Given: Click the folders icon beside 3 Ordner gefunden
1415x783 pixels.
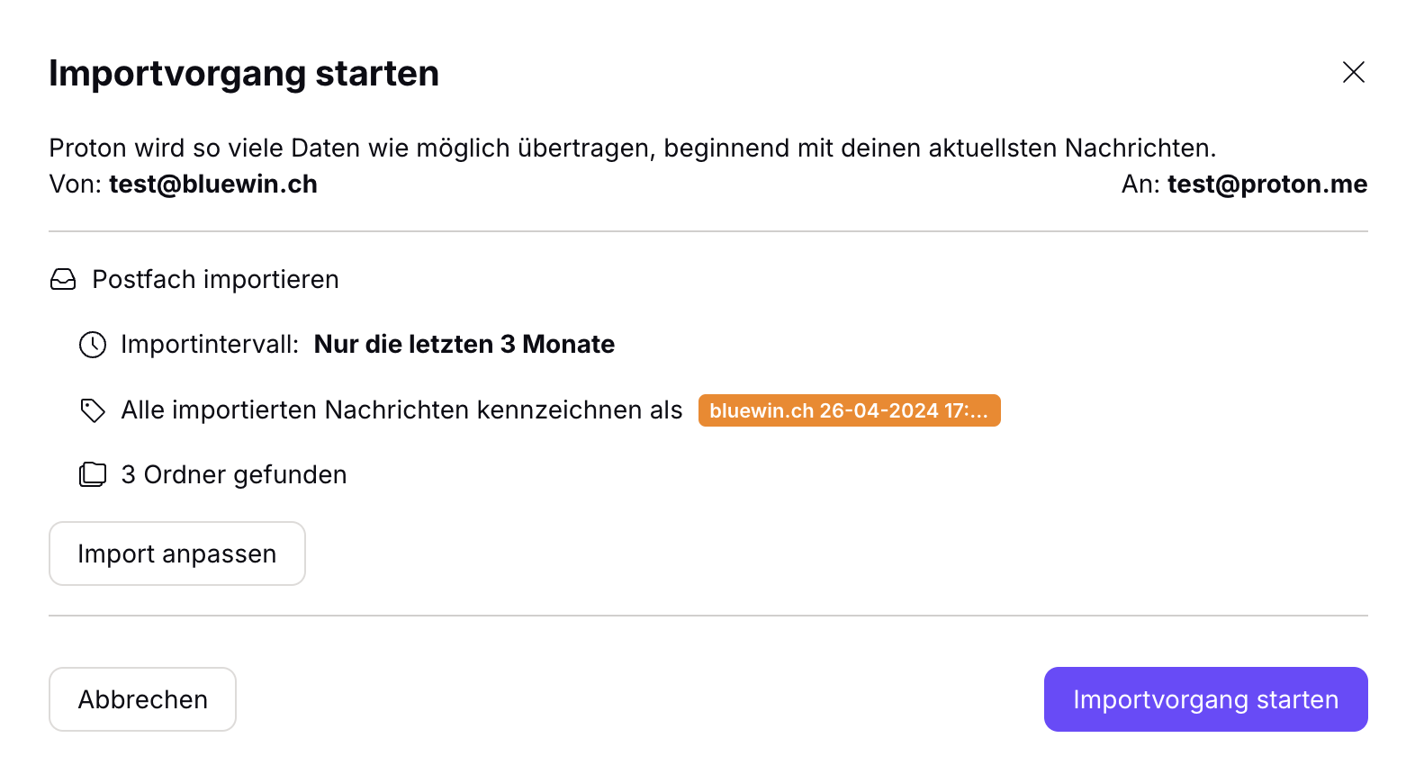Looking at the screenshot, I should (x=93, y=474).
